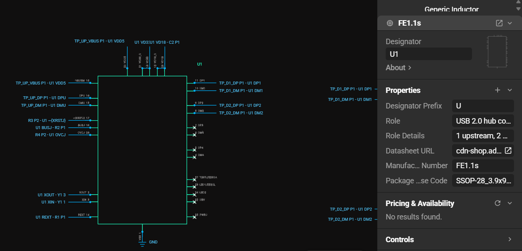Select the Designator field label
Viewport: 522px width, 251px height.
tap(403, 42)
